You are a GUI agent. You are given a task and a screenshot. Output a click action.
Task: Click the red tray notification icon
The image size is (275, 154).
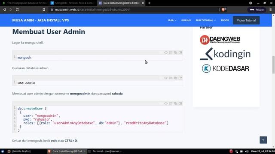231,151
